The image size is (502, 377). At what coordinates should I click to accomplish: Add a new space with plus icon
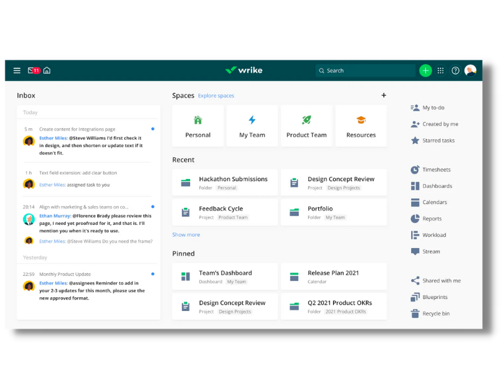coord(383,96)
